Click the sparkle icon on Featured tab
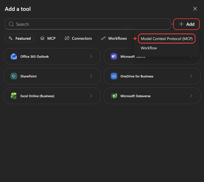The image size is (204, 182). 10,38
